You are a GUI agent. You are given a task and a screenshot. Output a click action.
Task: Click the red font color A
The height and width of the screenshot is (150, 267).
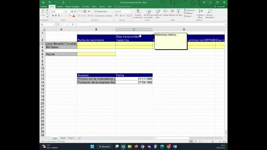coord(74,16)
